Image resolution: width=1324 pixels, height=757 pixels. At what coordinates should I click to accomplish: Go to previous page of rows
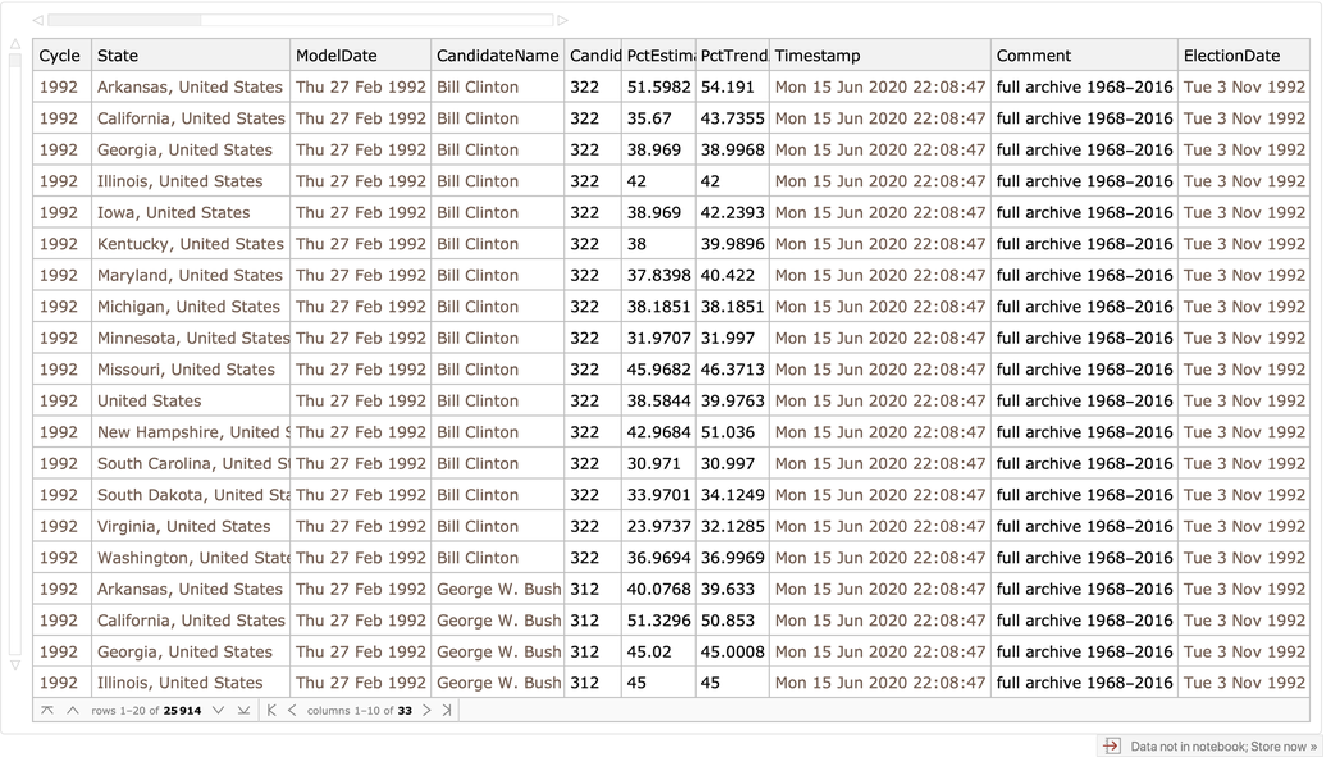click(x=73, y=710)
